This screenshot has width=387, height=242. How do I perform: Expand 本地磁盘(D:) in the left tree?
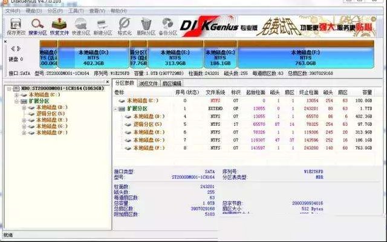(24, 108)
